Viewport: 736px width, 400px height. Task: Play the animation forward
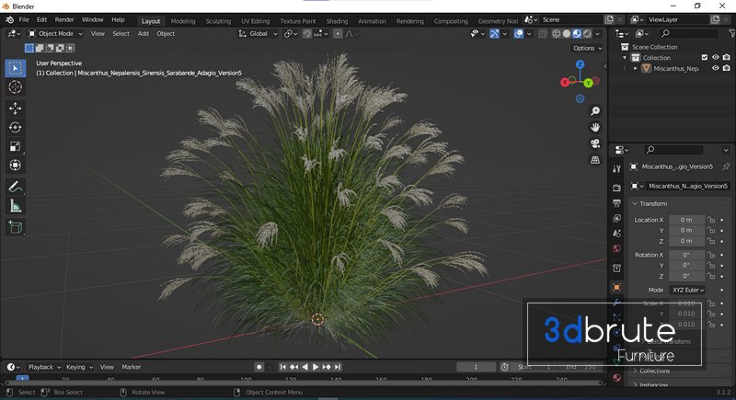pyautogui.click(x=316, y=367)
